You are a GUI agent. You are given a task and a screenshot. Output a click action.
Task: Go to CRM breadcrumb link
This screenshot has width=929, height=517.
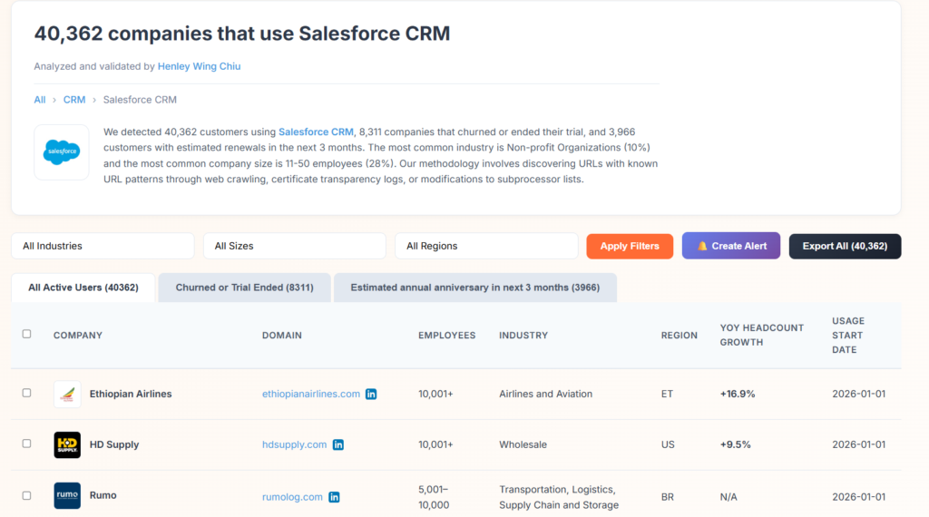tap(74, 100)
